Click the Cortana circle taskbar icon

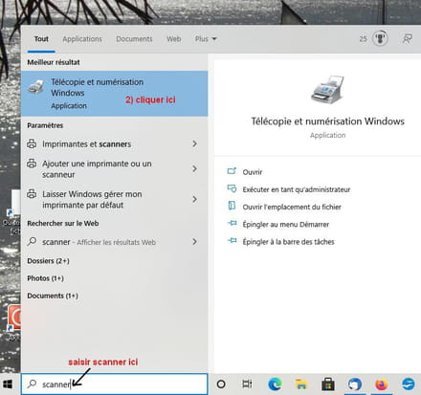(x=221, y=384)
